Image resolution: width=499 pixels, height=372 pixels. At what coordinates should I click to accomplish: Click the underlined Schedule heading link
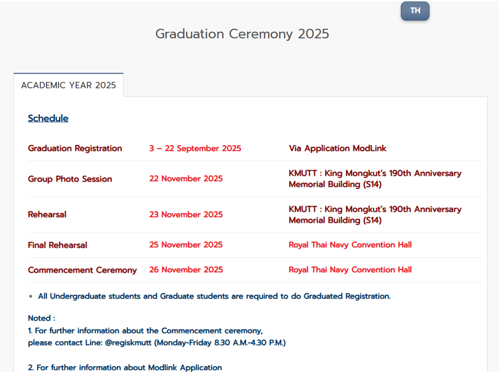(x=48, y=118)
